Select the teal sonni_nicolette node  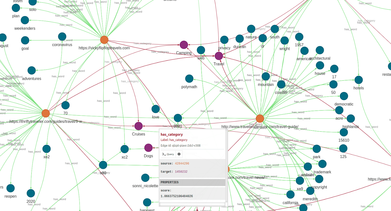(x=145, y=178)
